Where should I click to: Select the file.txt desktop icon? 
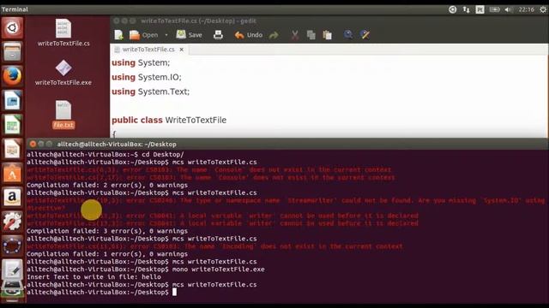pyautogui.click(x=63, y=115)
